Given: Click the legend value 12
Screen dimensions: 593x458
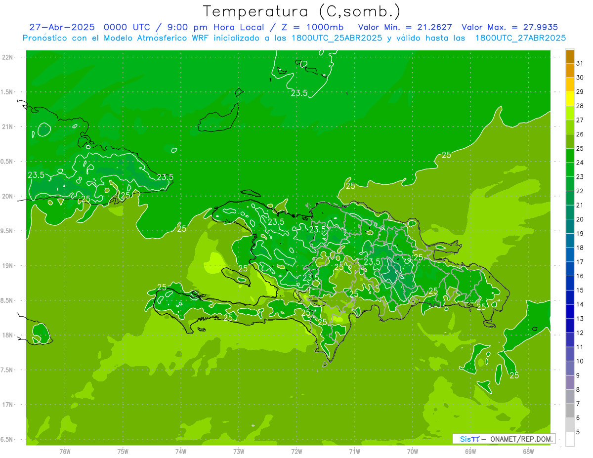Looking at the screenshot, I should (580, 333).
